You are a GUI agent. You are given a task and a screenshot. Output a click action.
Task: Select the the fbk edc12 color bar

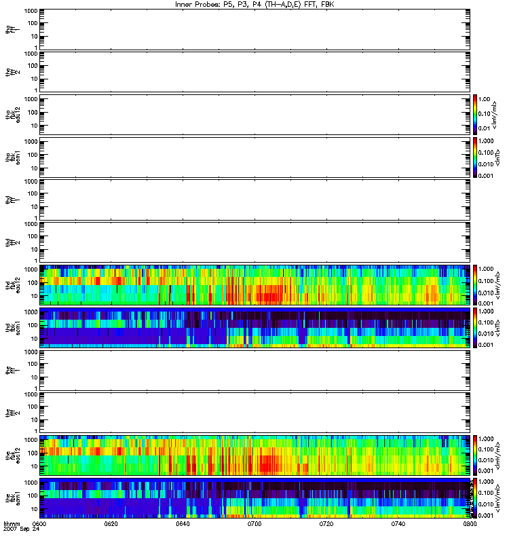[x=475, y=455]
